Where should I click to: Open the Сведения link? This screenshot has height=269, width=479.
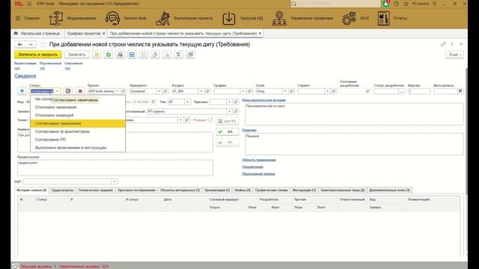25,76
